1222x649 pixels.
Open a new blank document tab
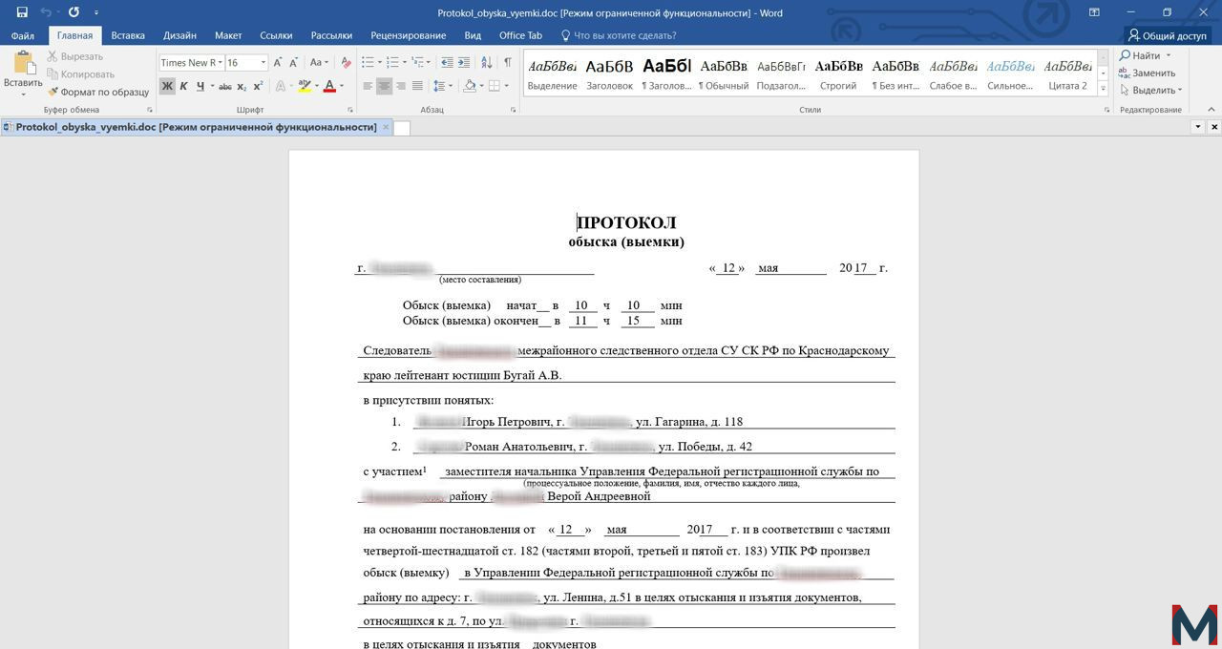pos(402,128)
